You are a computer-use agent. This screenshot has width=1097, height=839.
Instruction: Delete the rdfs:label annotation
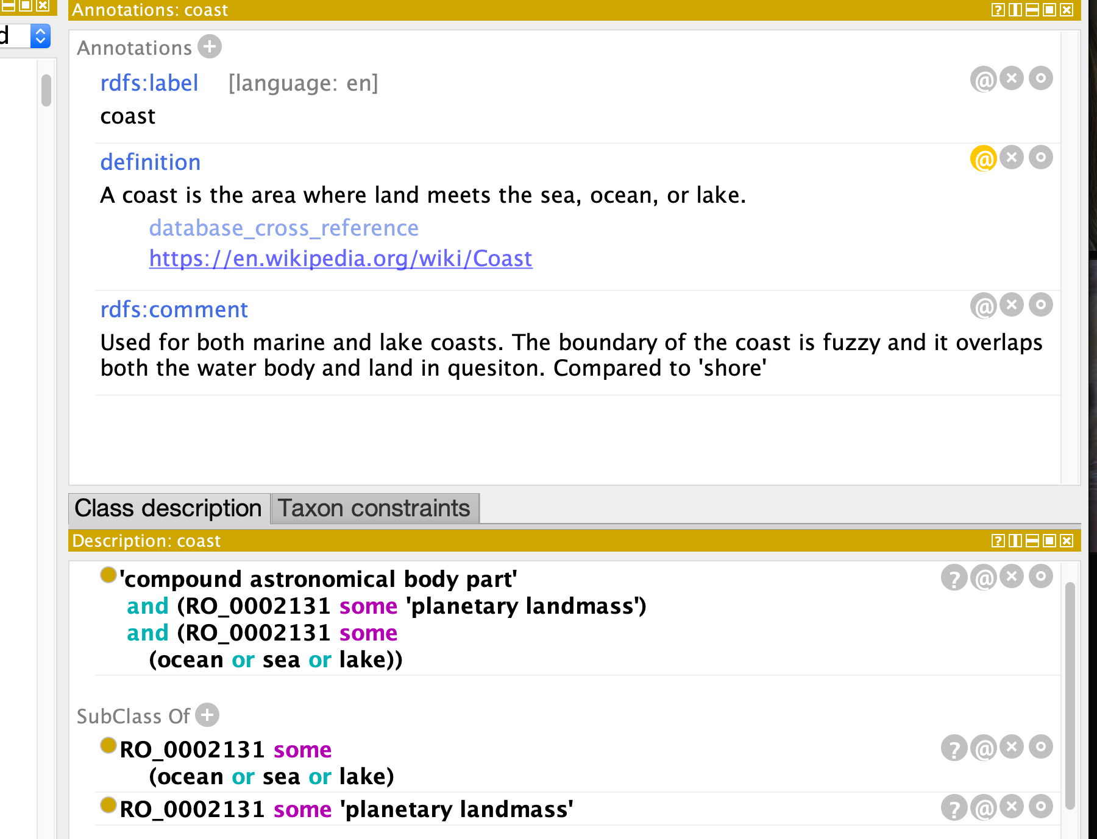pos(1012,78)
